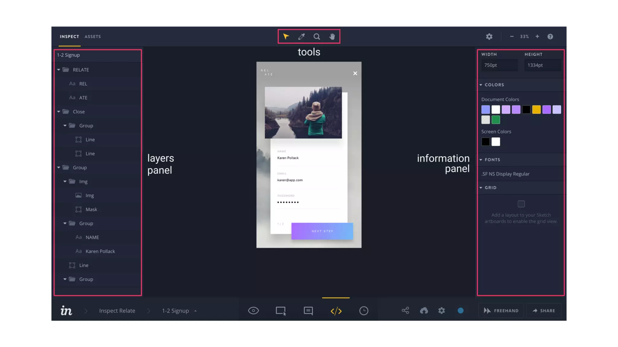The height and width of the screenshot is (347, 618).
Task: Switch to the Assets tab
Action: pos(93,36)
